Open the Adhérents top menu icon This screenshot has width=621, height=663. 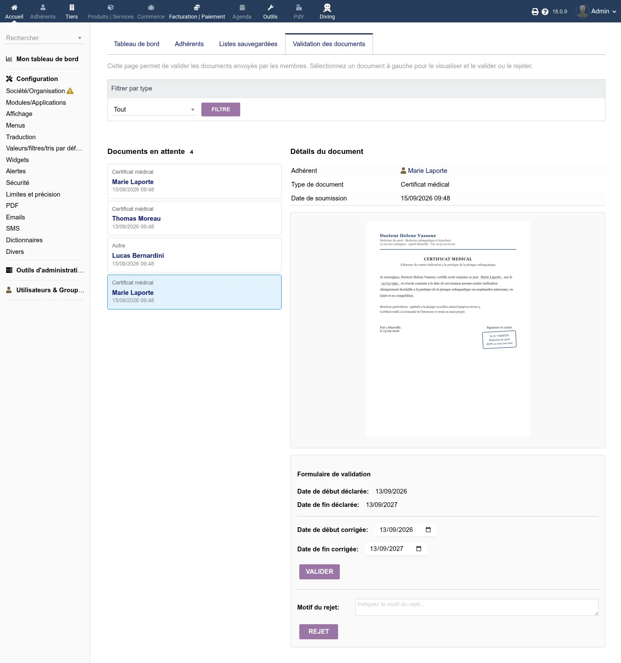coord(43,7)
